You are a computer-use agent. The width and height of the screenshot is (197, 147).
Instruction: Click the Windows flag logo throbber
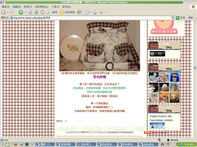[193, 7]
